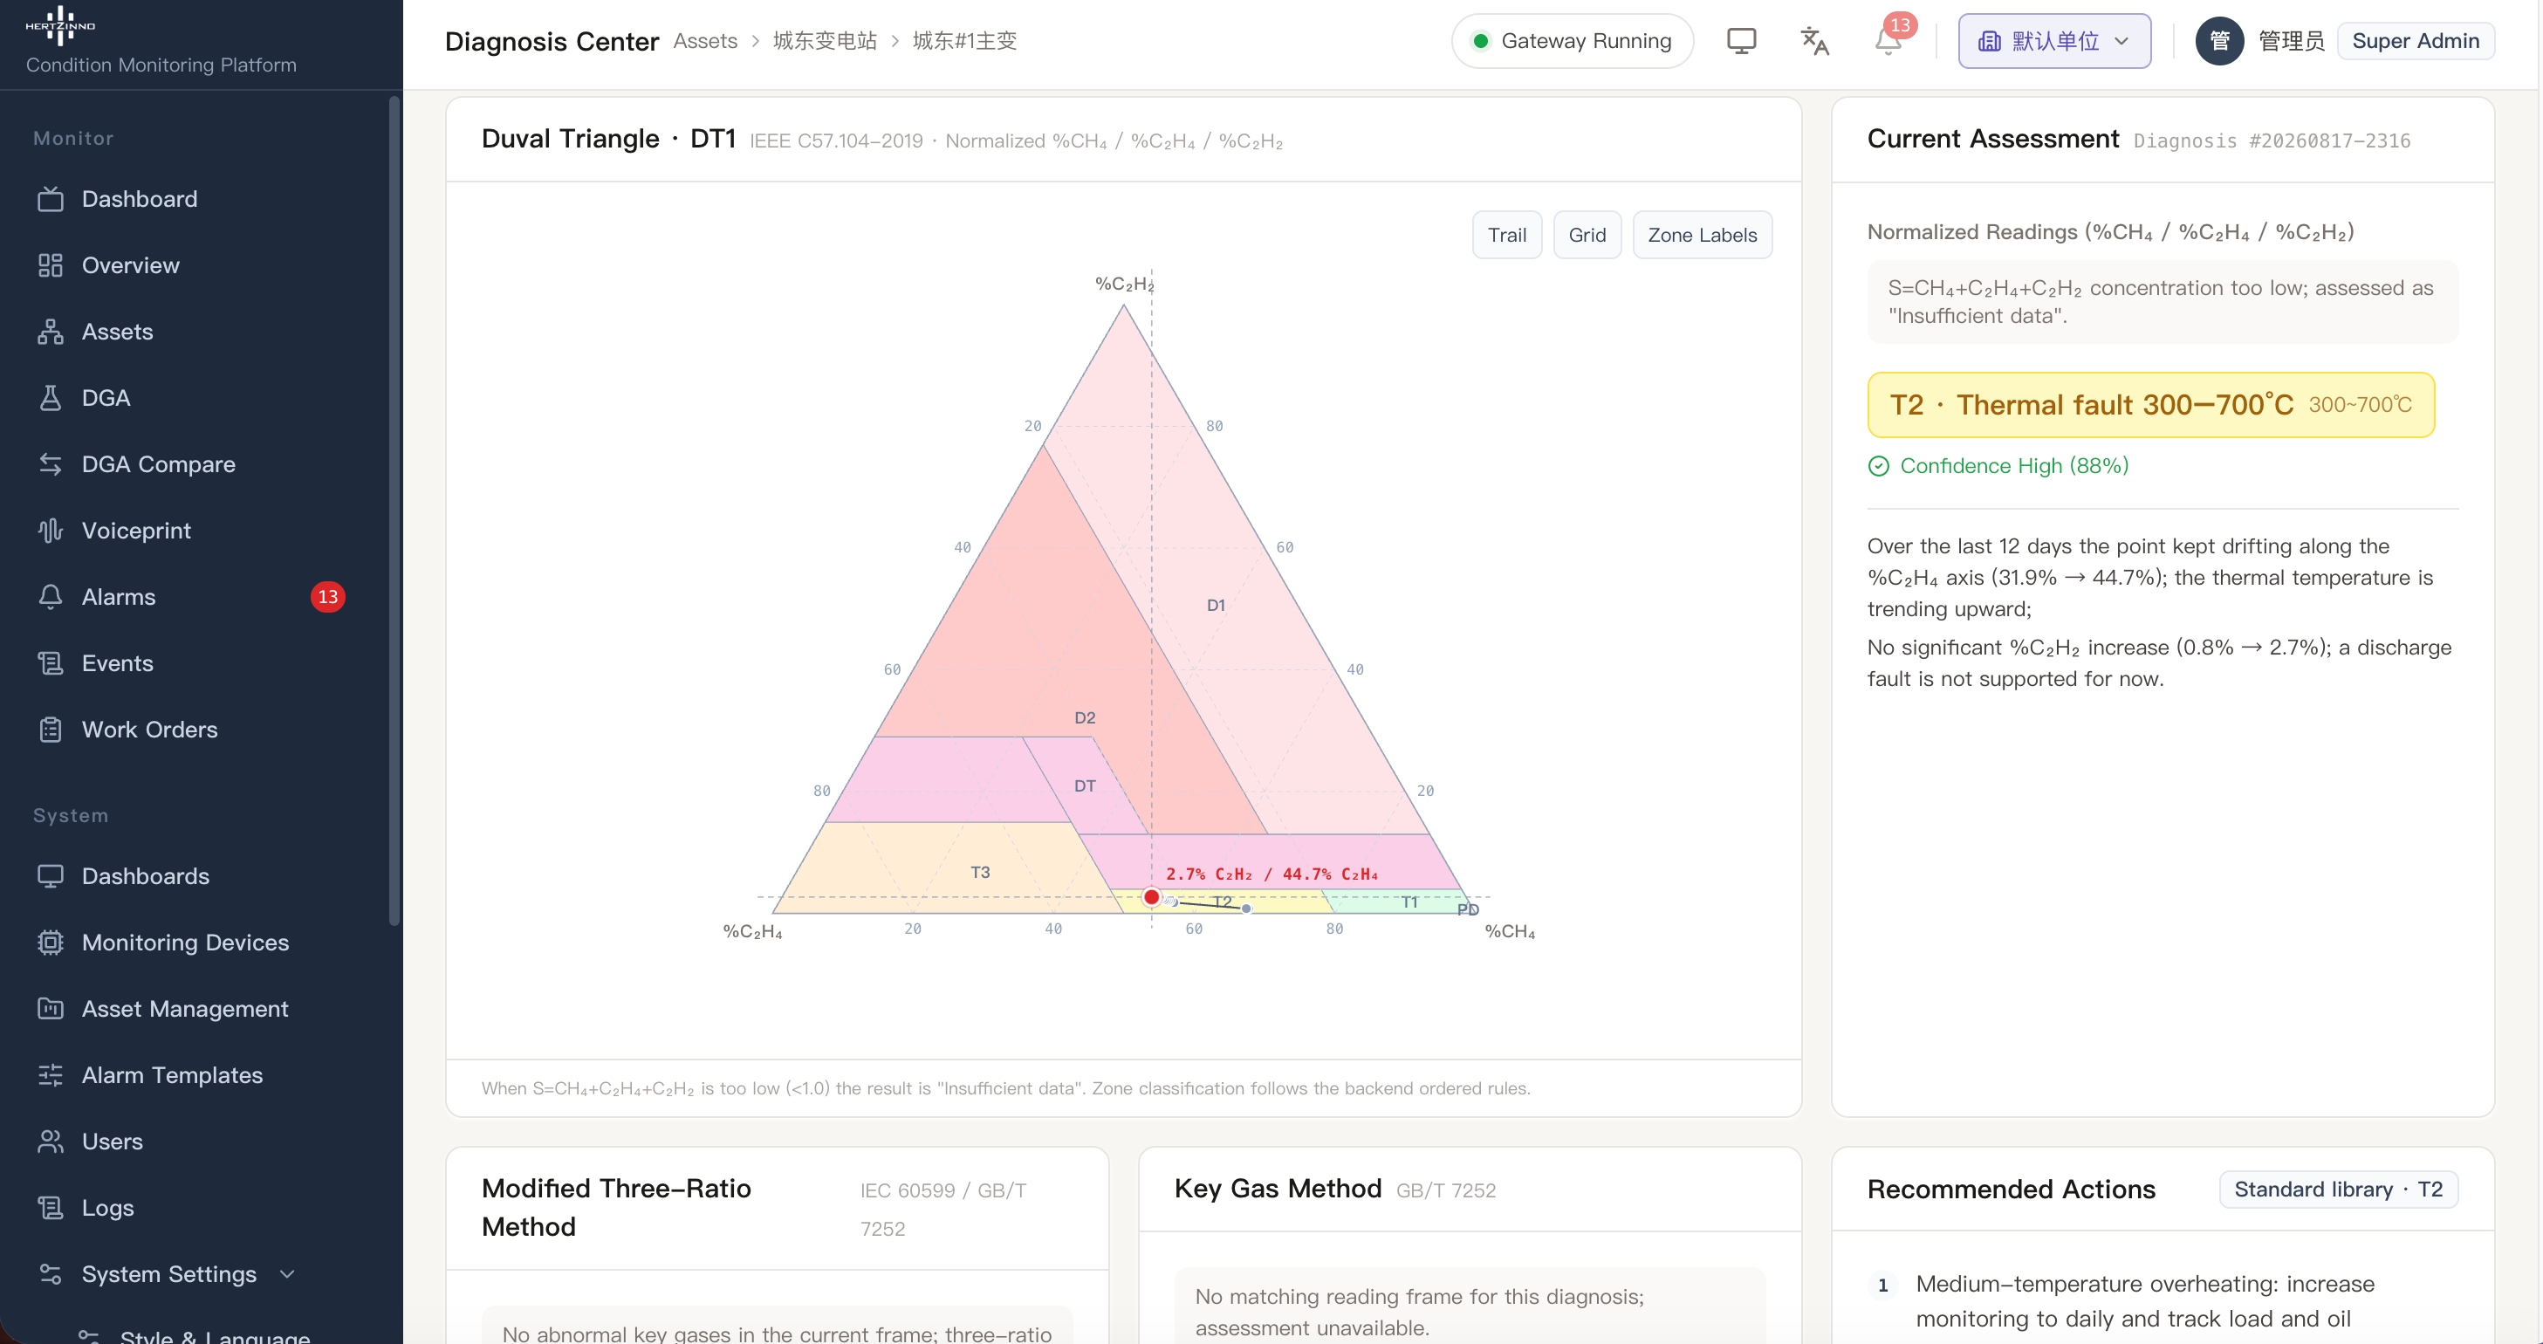Click the Assets breadcrumb link
The height and width of the screenshot is (1344, 2543).
click(x=705, y=40)
